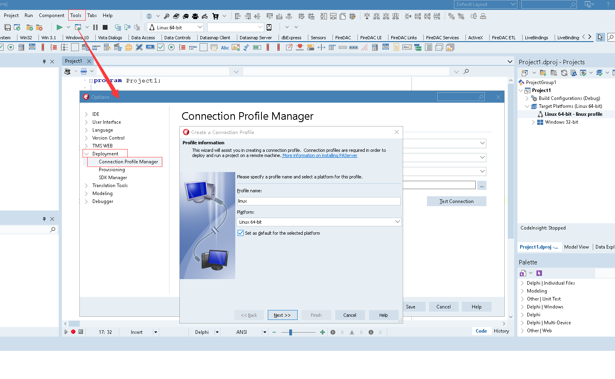Click the Profile name input field

click(319, 201)
